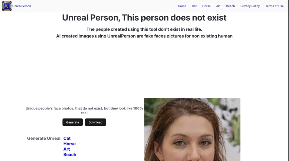289x161 pixels.
Task: Choose Art in the top navigation menu
Action: [218, 6]
